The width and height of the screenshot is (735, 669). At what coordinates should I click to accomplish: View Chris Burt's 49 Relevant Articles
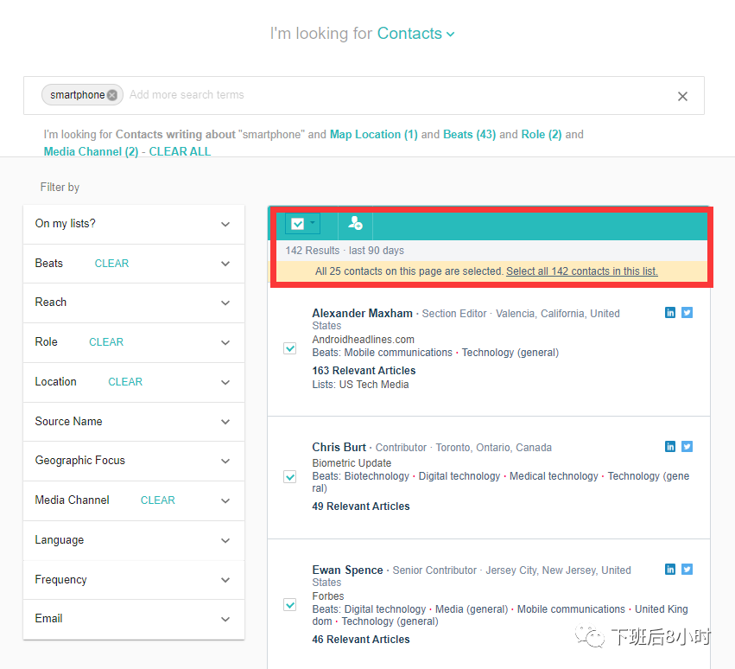(x=361, y=507)
